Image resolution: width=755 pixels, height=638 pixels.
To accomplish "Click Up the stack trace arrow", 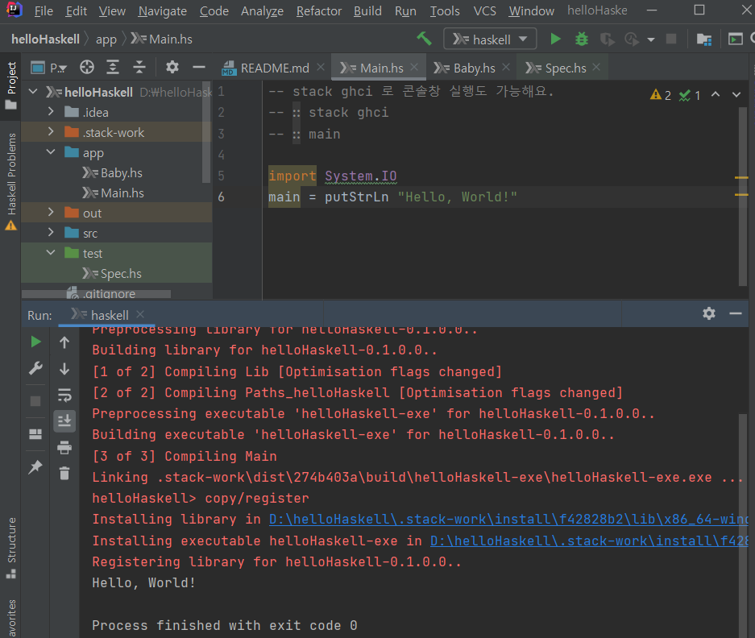I will coord(64,342).
